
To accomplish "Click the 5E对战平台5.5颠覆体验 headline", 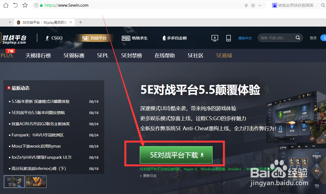I will 200,90.
